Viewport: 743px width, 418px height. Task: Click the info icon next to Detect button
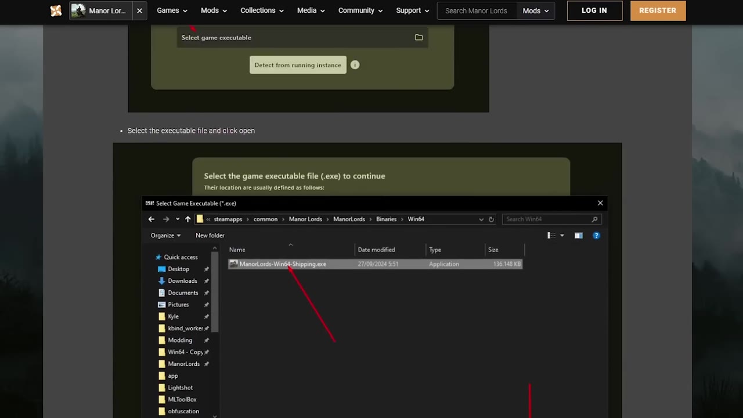point(355,65)
